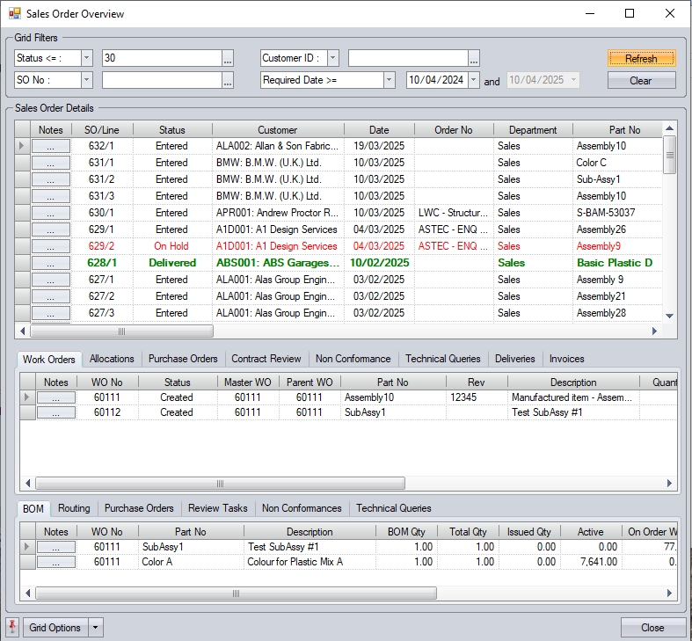Expand the Status <= filter dropdown
Image resolution: width=692 pixels, height=641 pixels.
click(86, 58)
